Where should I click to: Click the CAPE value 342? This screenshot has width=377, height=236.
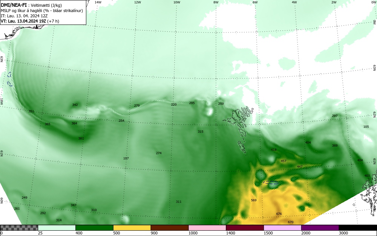[75, 105]
